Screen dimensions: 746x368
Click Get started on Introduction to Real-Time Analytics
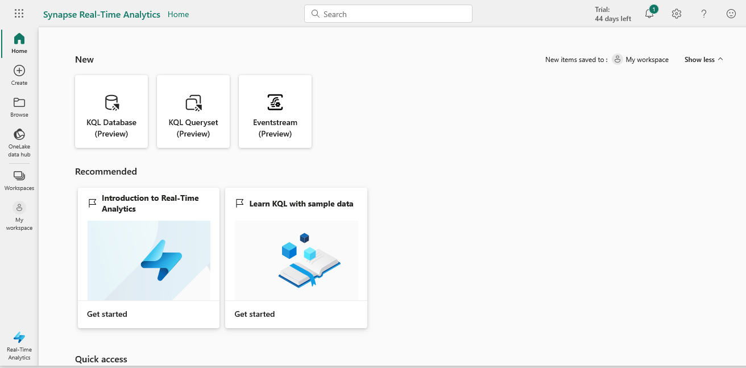[107, 314]
